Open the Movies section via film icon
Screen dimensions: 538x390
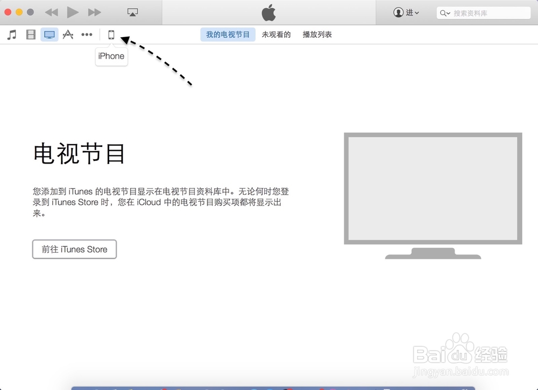[x=30, y=34]
